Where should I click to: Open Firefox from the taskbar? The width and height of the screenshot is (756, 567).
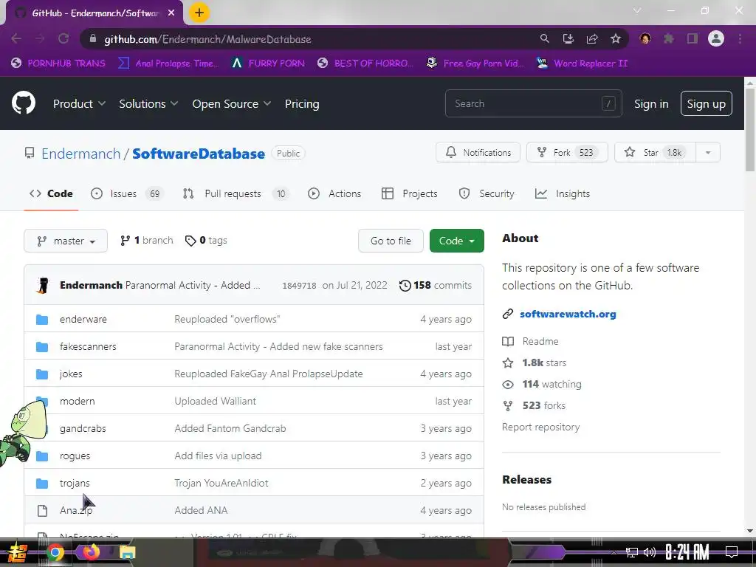point(91,552)
